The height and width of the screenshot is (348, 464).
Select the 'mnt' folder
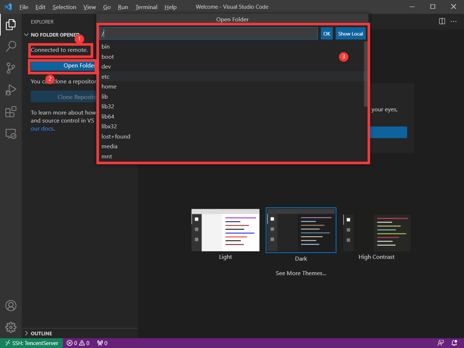click(232, 156)
